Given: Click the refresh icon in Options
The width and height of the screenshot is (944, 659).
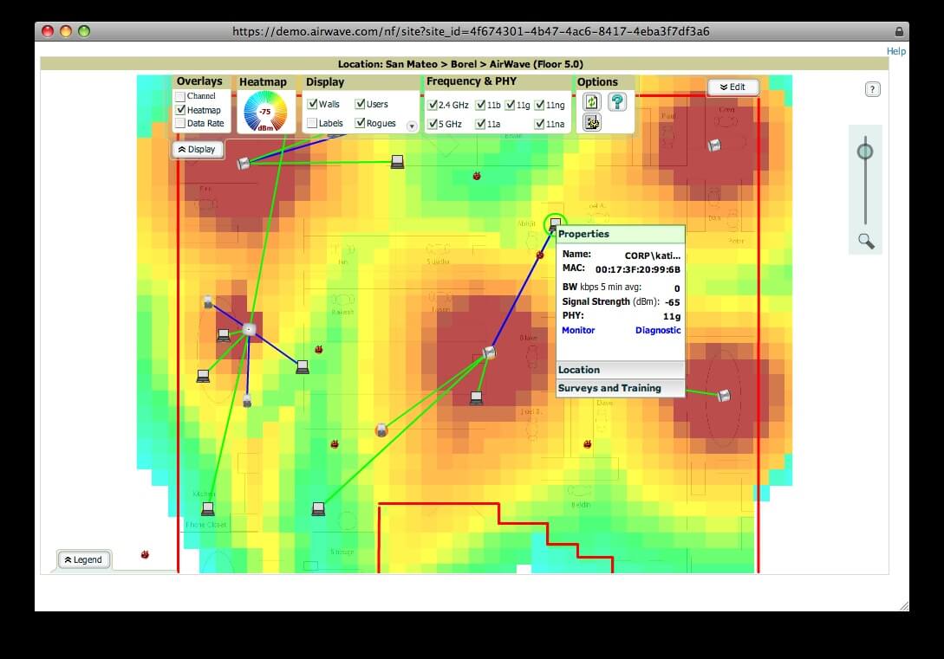Looking at the screenshot, I should pos(591,102).
